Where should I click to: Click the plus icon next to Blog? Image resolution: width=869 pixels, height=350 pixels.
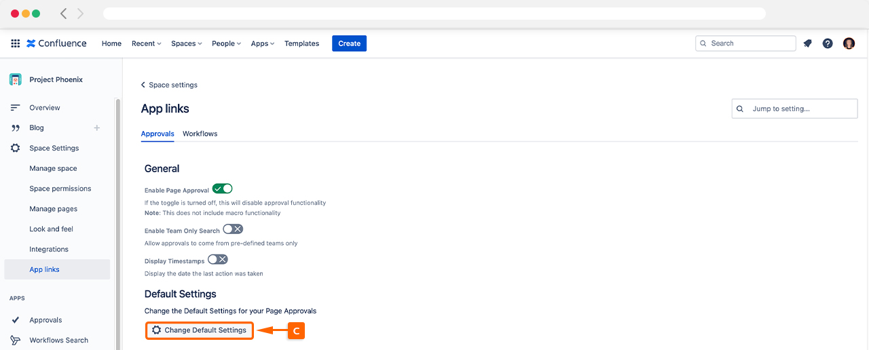96,128
